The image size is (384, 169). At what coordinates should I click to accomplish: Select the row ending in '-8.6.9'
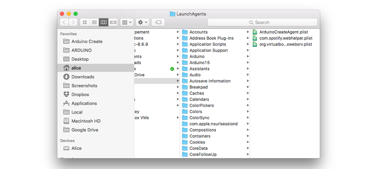157,44
